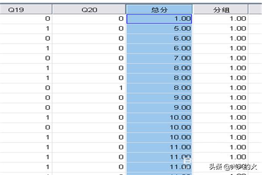Click the highlighted 总分 column header
Viewport: 262px width, 175px height.
point(159,9)
